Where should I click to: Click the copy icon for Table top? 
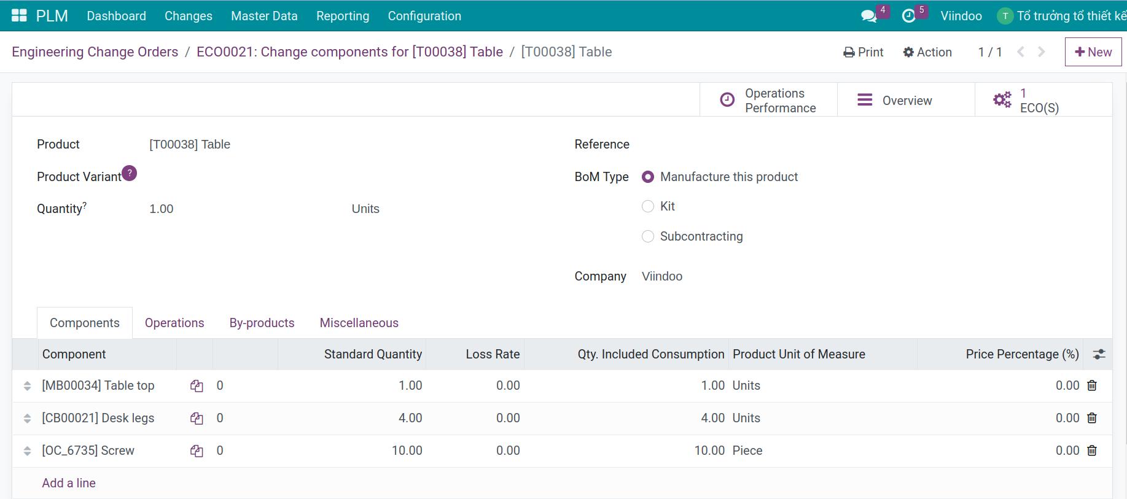tap(197, 385)
